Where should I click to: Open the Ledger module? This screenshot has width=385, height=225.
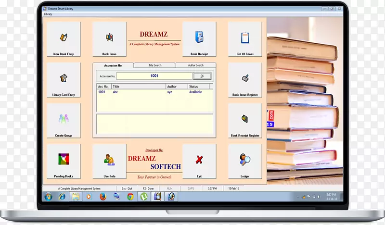point(245,161)
